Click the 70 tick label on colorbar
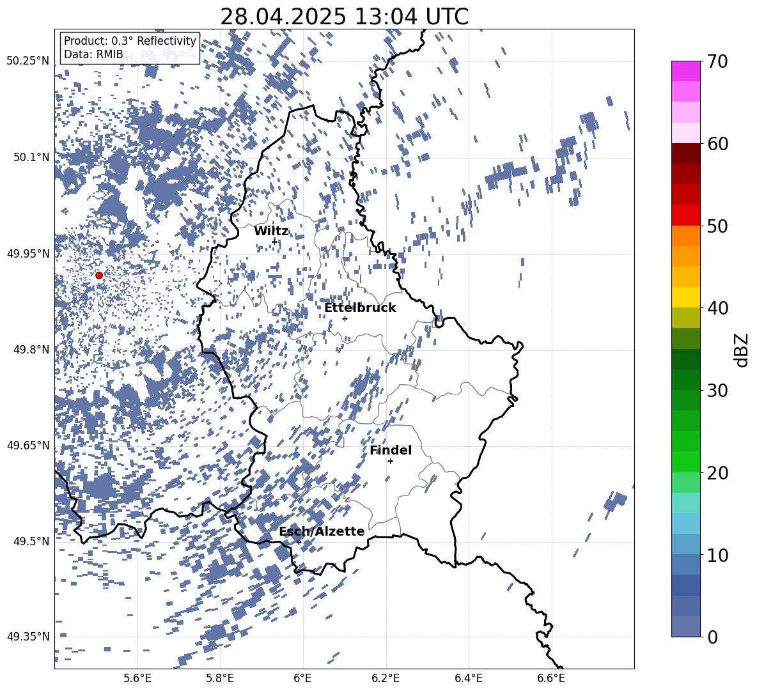Viewport: 757px width, 691px height. [717, 62]
